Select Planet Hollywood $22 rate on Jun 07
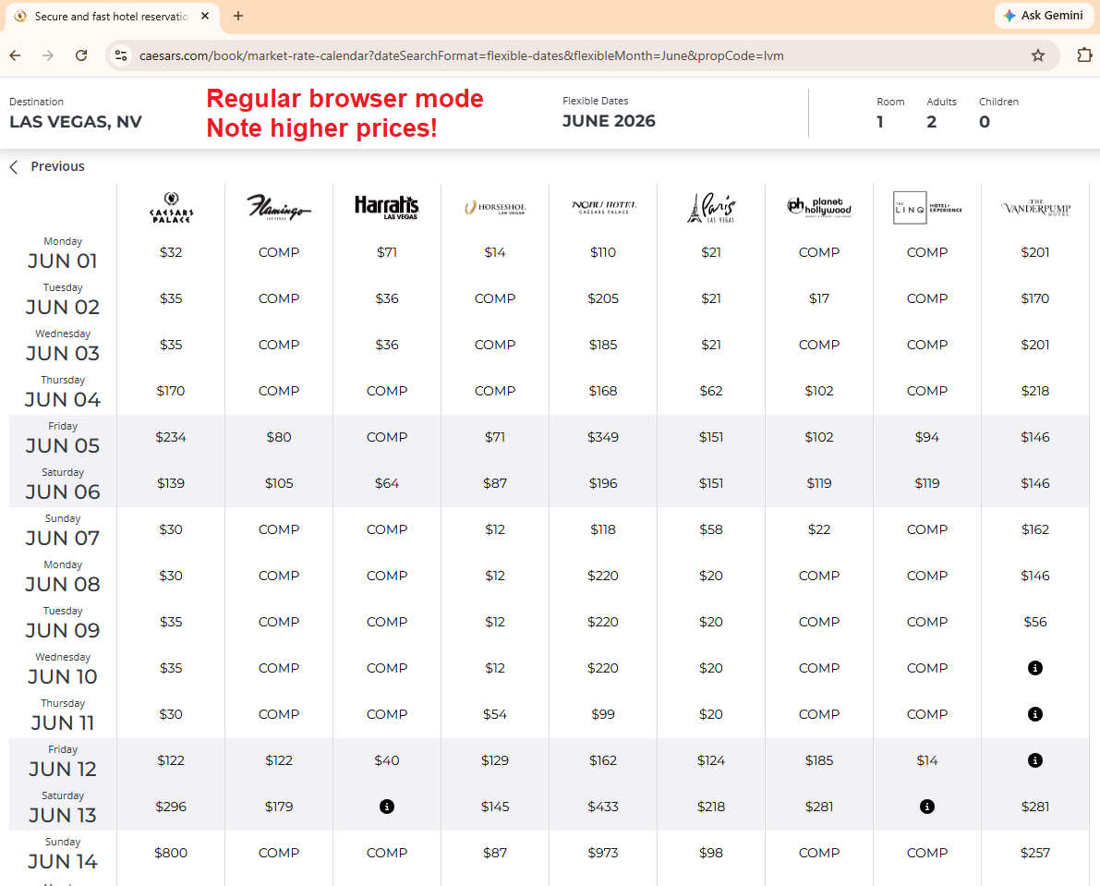Viewport: 1100px width, 886px height. (819, 530)
